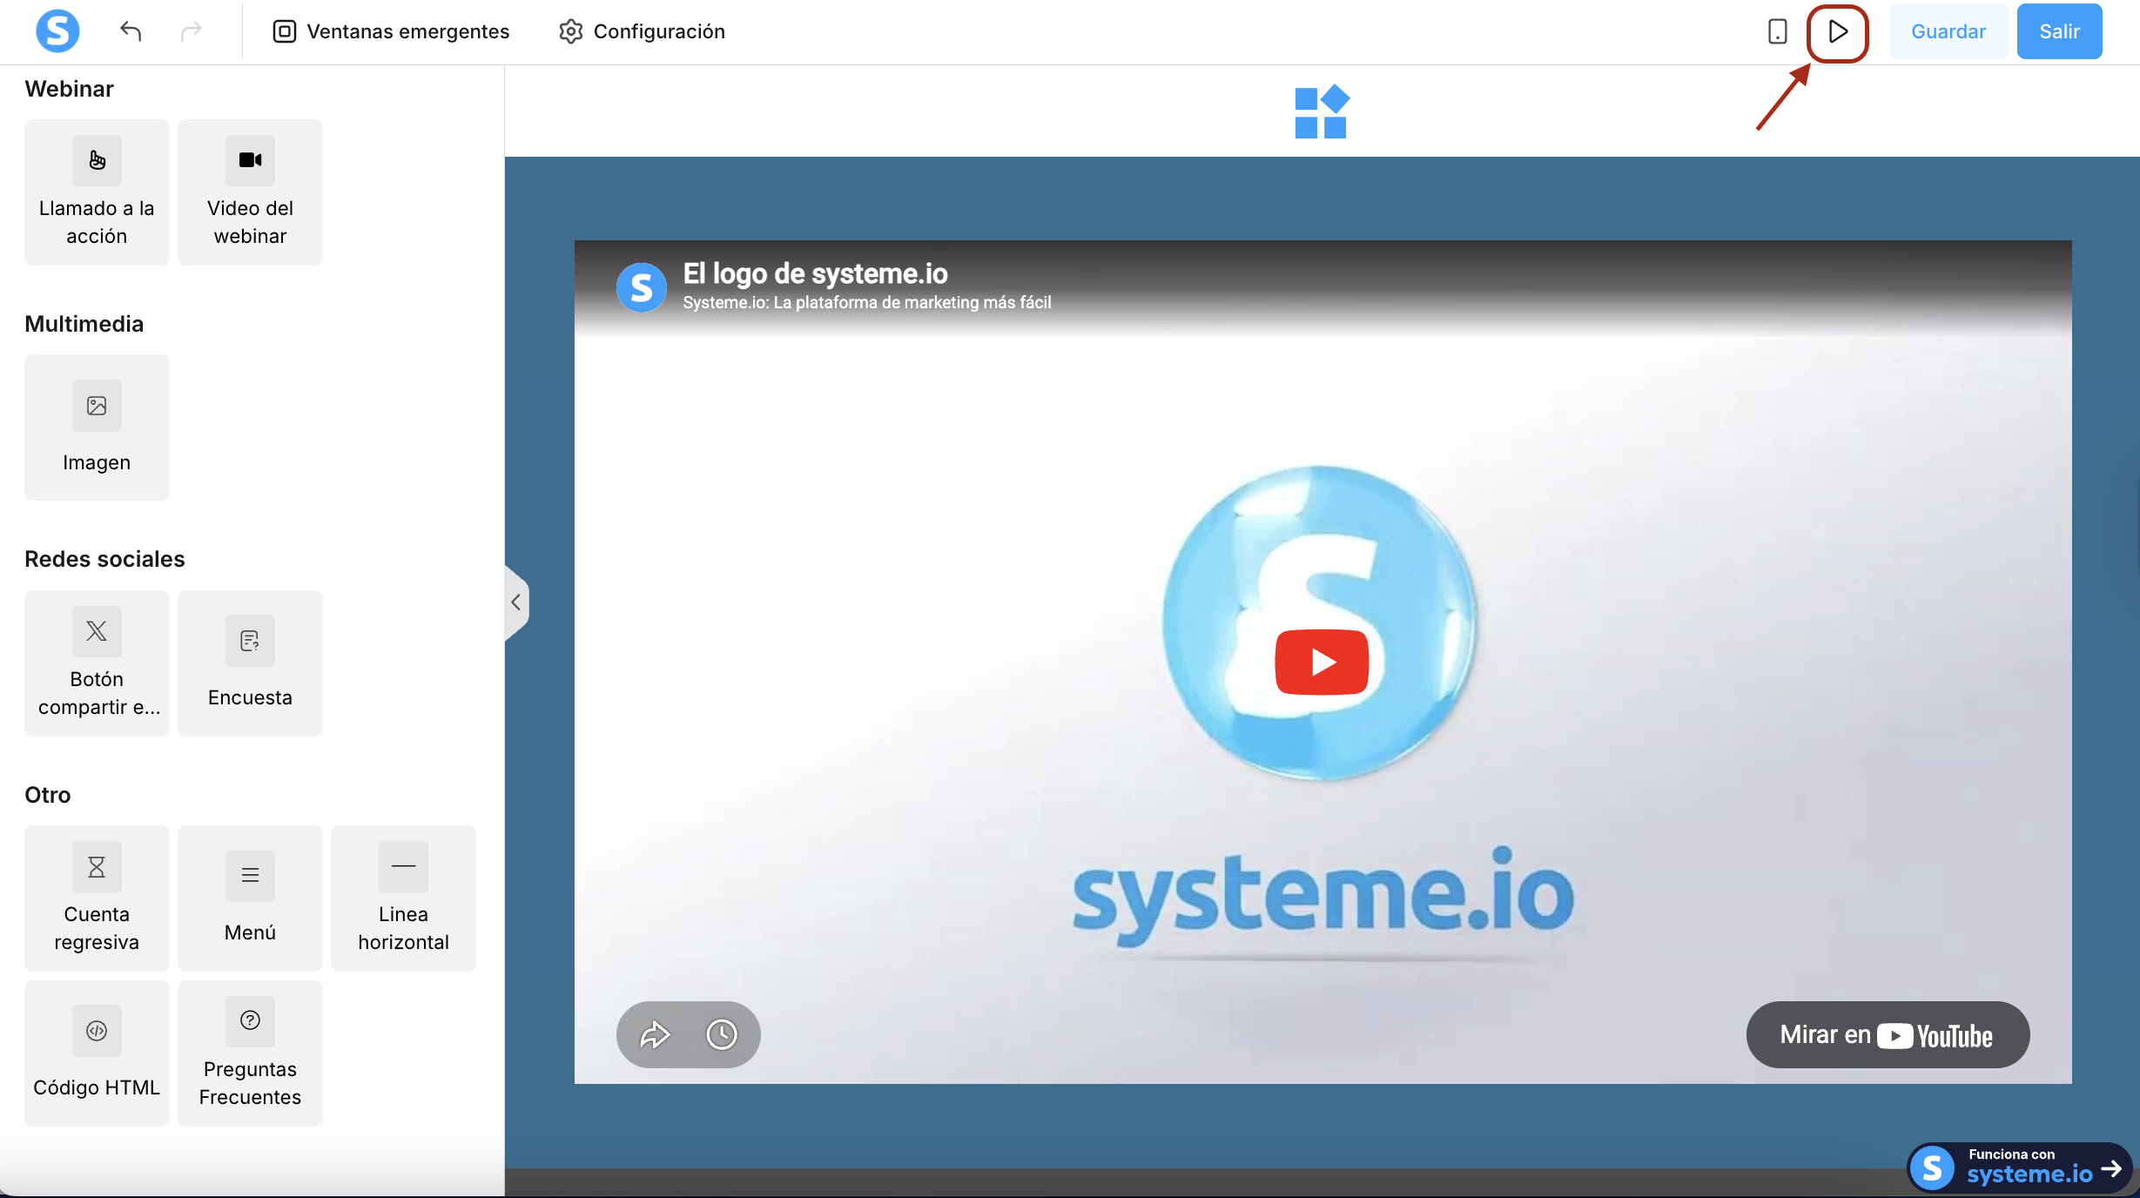The height and width of the screenshot is (1198, 2140).
Task: Open Ventanas emergentes menu
Action: tap(391, 31)
